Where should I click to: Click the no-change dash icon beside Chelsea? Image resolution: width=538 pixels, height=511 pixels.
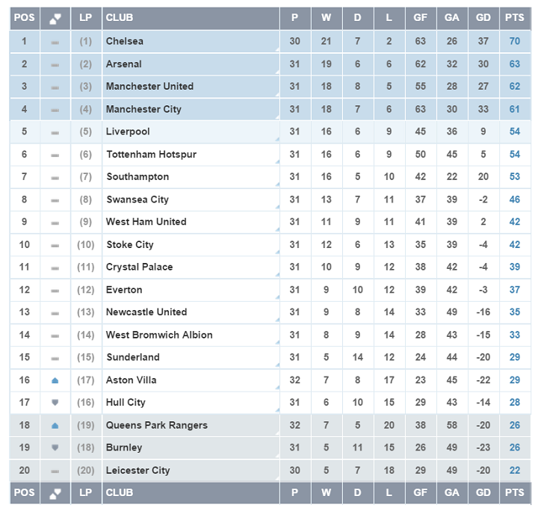[x=55, y=42]
